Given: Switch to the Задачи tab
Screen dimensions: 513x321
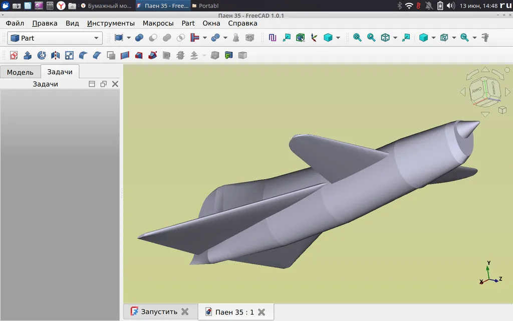Looking at the screenshot, I should click(60, 72).
